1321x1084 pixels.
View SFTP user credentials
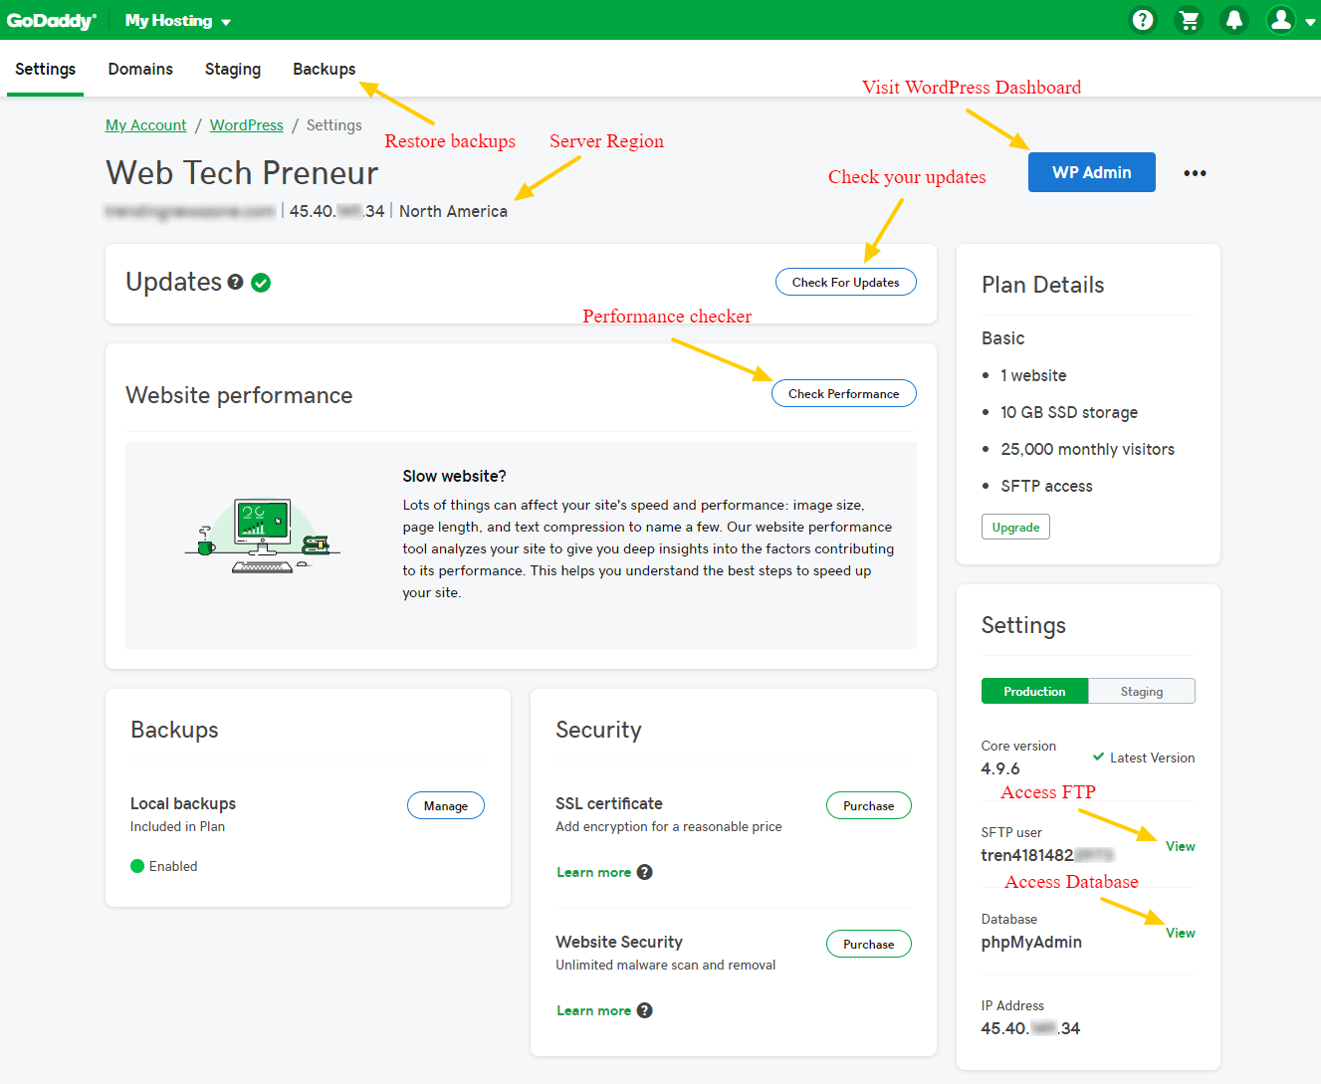pos(1180,846)
